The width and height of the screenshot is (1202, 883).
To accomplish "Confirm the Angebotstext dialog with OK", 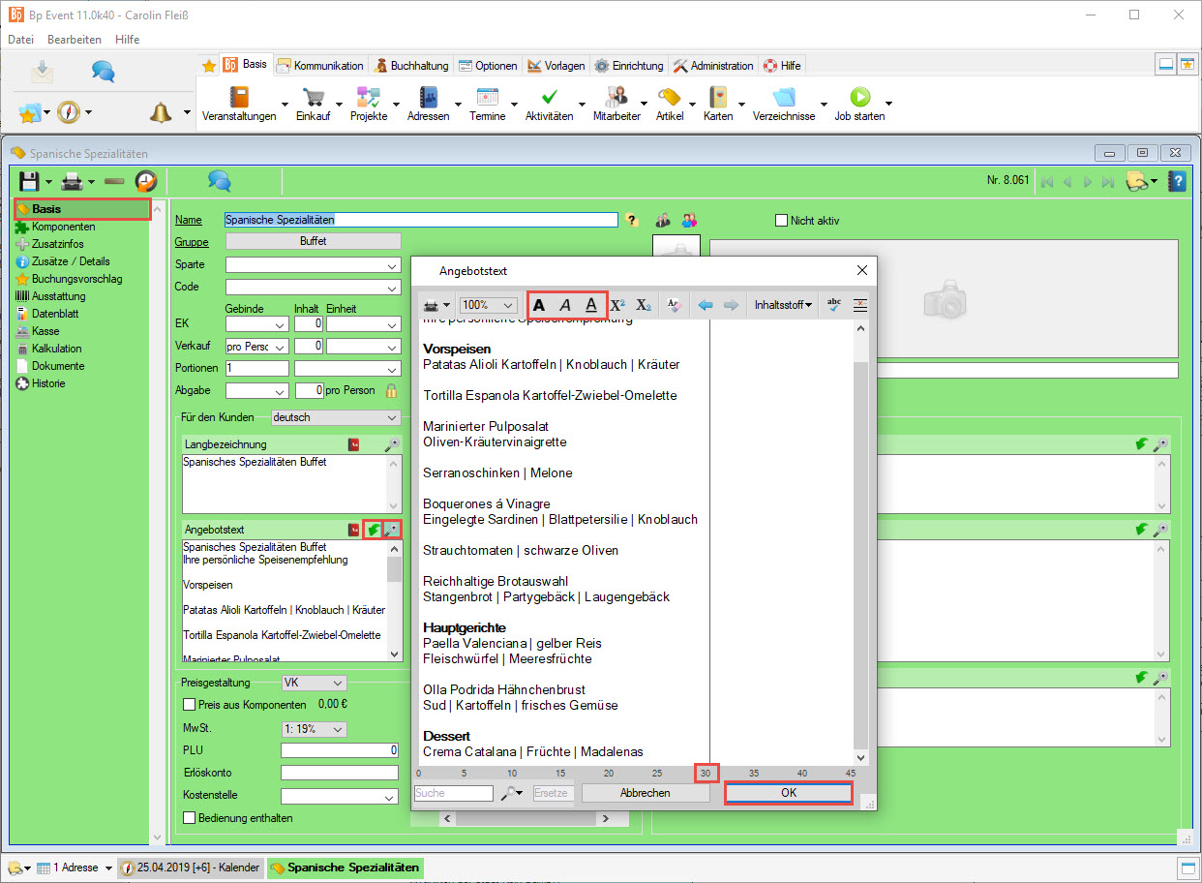I will pyautogui.click(x=789, y=793).
